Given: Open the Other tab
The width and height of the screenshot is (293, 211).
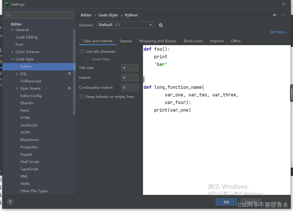Looking at the screenshot, I should click(236, 41).
